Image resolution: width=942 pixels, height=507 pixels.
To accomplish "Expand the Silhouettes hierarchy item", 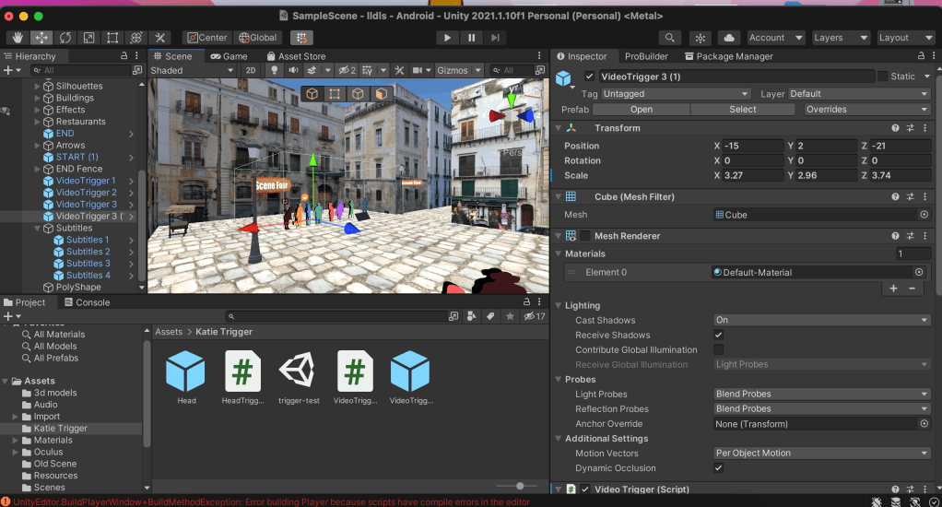I will pos(38,86).
